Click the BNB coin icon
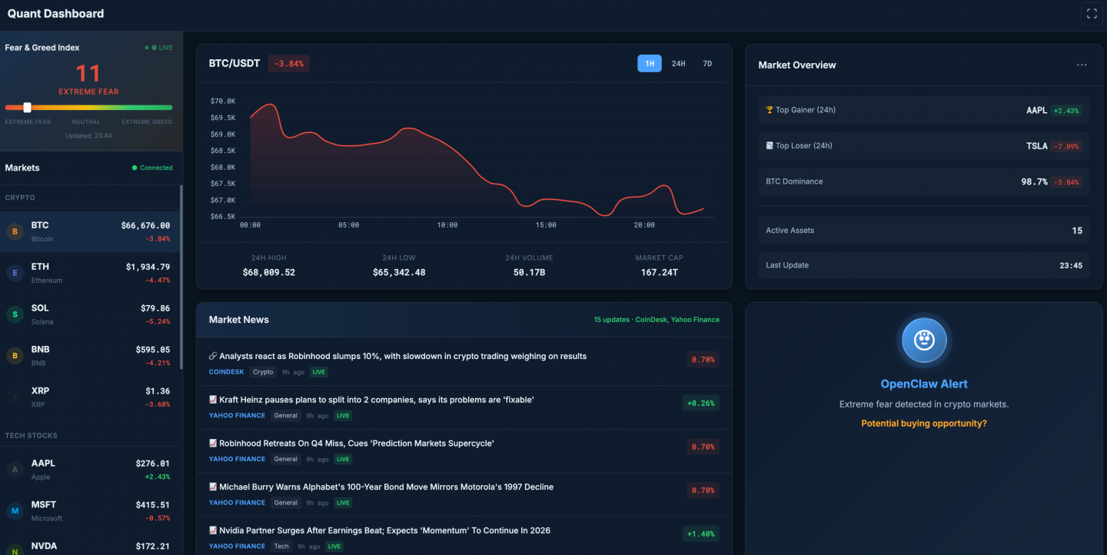This screenshot has height=555, width=1107. click(x=15, y=356)
